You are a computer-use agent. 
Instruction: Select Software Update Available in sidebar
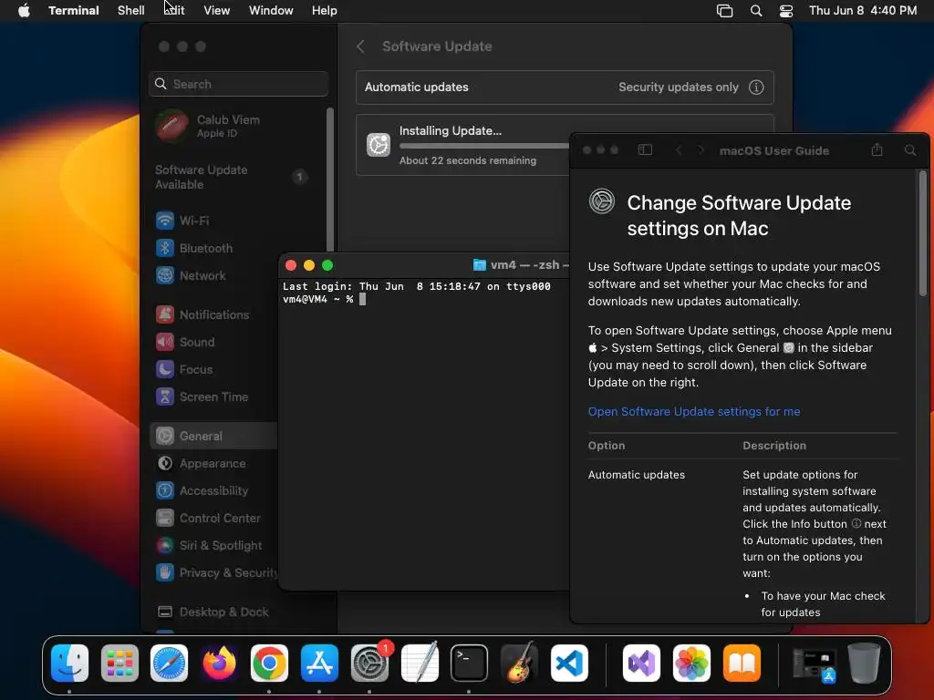click(231, 177)
